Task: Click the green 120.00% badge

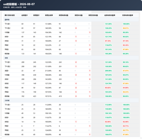Action: pos(108,130)
